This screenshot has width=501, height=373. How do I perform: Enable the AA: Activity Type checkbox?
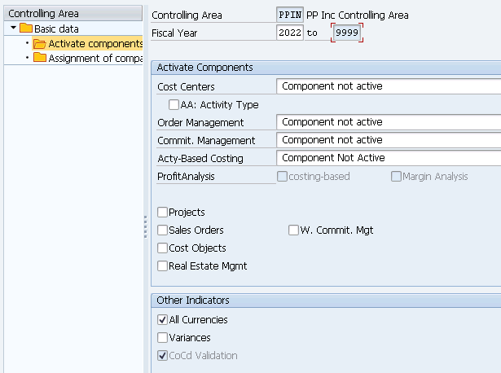174,104
